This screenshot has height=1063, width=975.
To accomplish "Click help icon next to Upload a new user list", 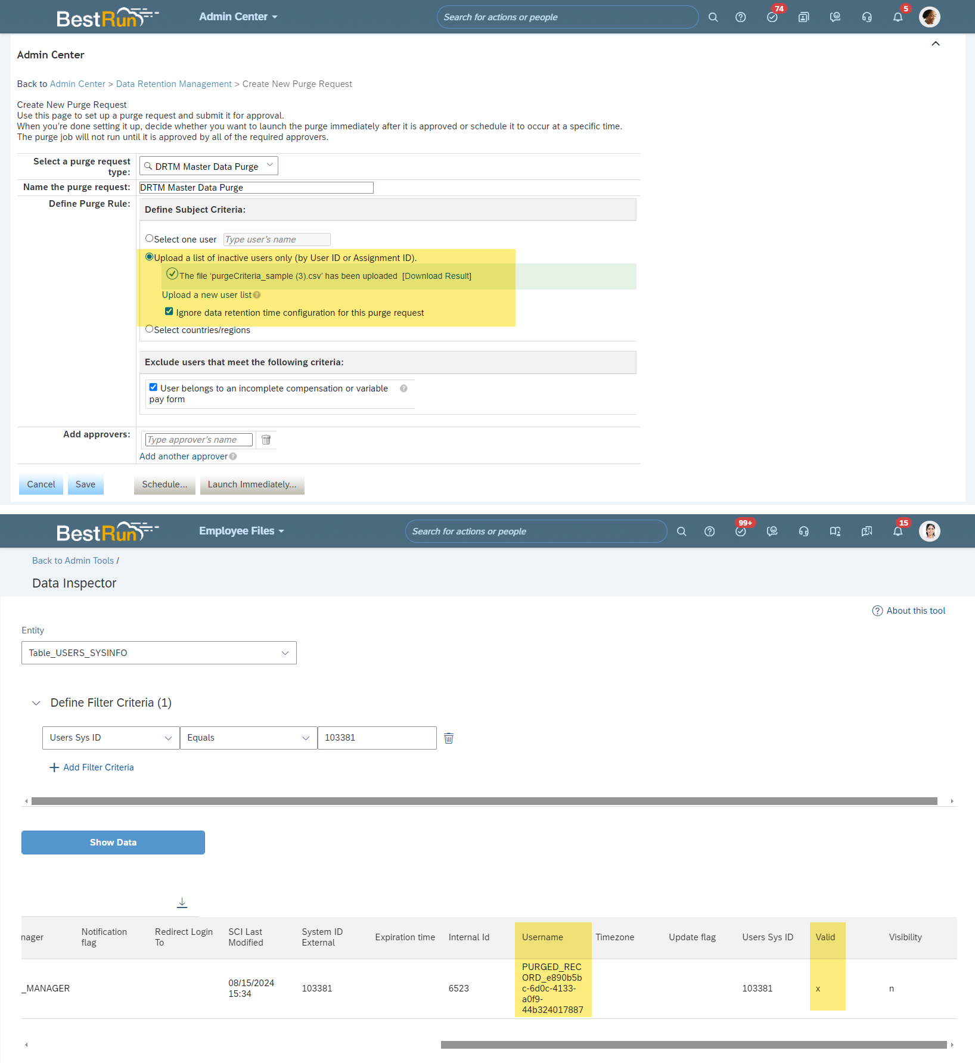I will [257, 295].
